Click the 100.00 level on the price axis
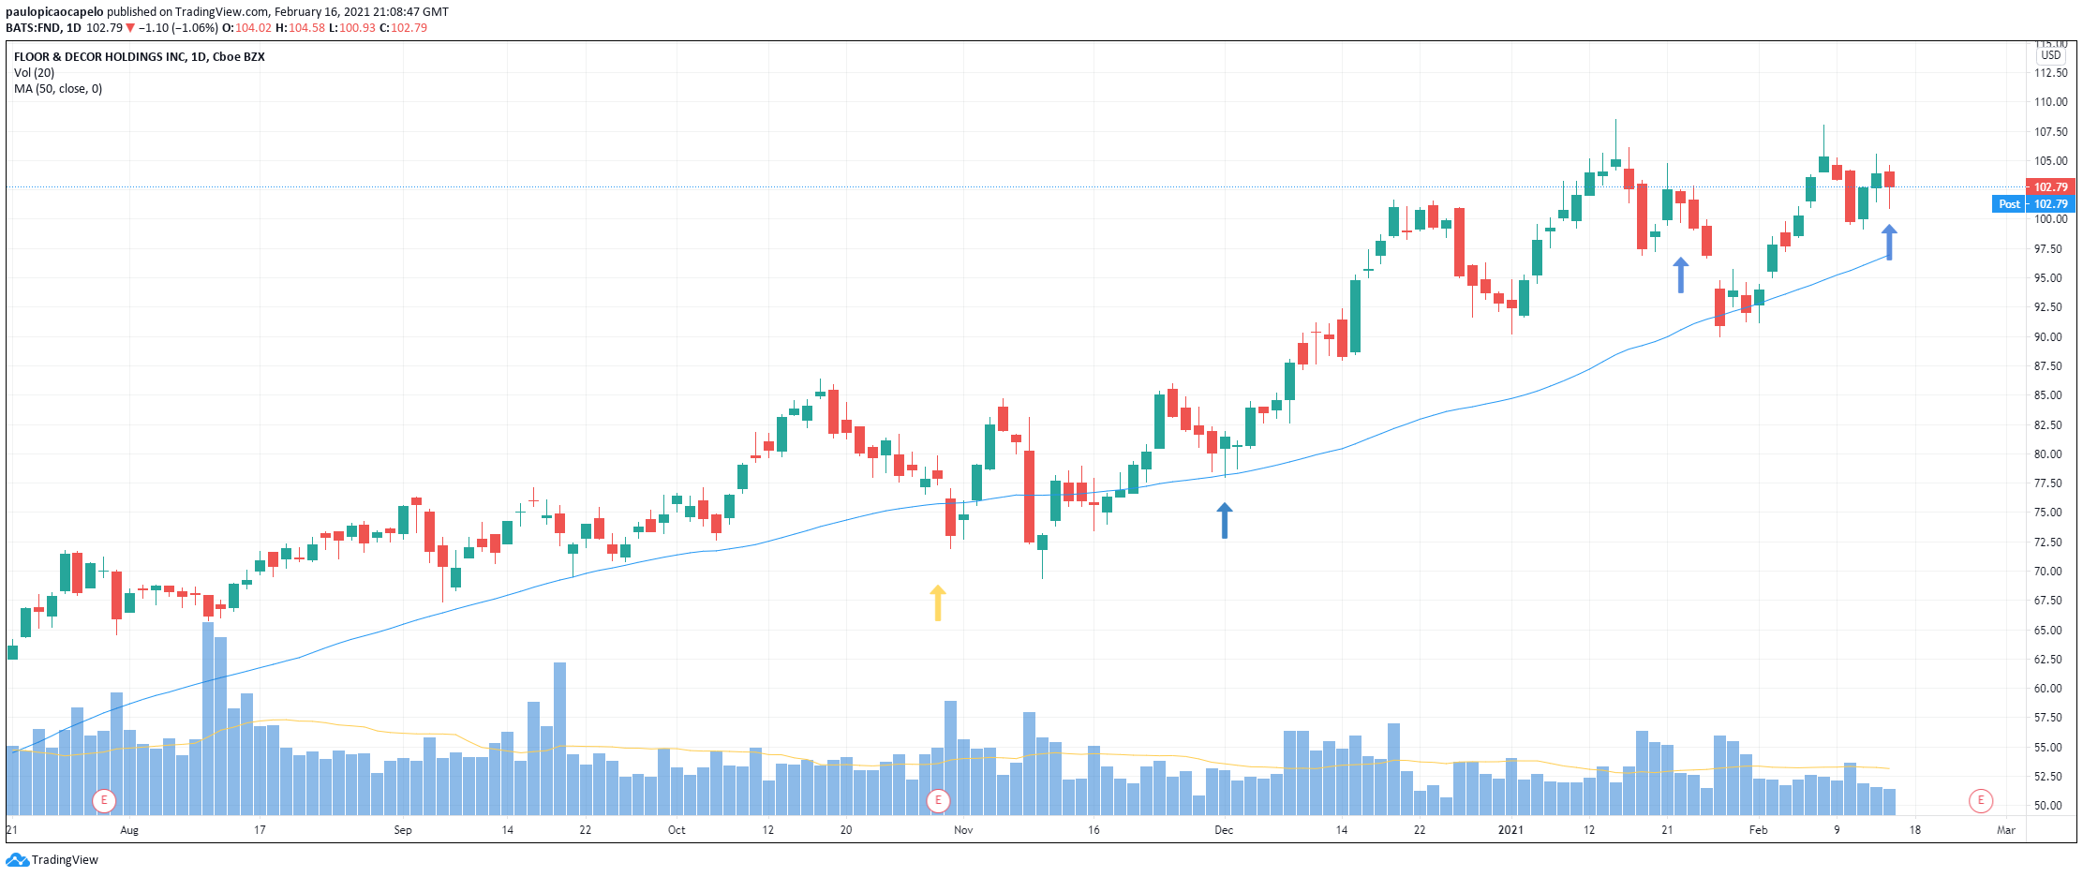The height and width of the screenshot is (877, 2083). 2050,219
